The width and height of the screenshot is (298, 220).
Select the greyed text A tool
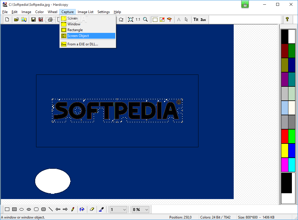(179, 19)
